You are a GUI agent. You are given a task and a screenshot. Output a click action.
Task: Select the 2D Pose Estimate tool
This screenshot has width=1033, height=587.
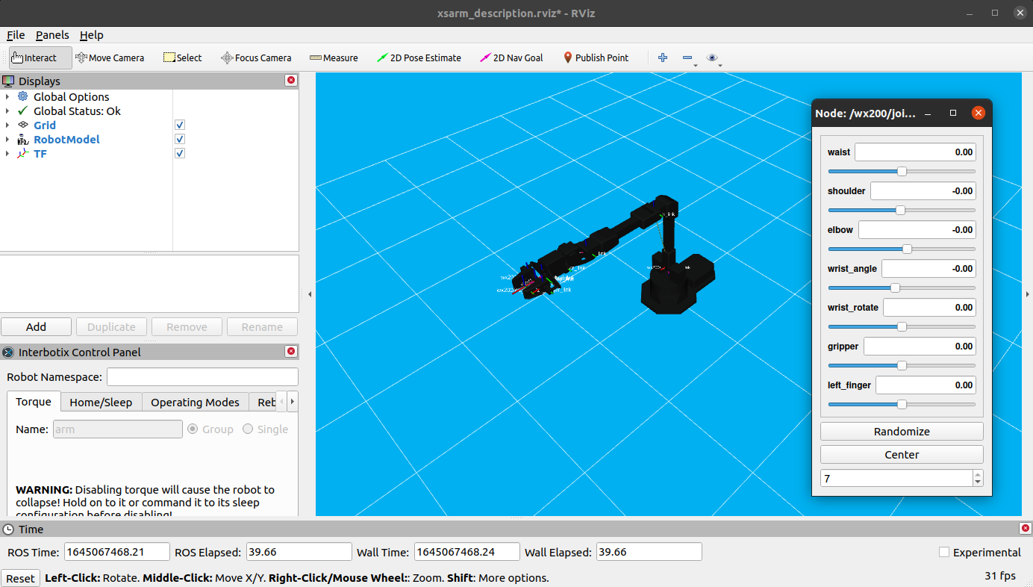tap(419, 58)
